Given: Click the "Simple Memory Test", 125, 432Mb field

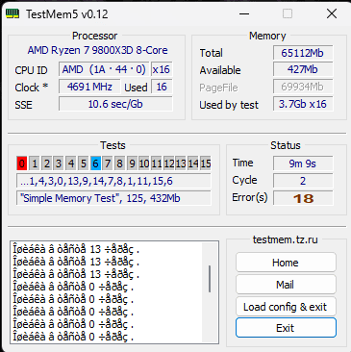Looking at the screenshot, I should point(113,198).
